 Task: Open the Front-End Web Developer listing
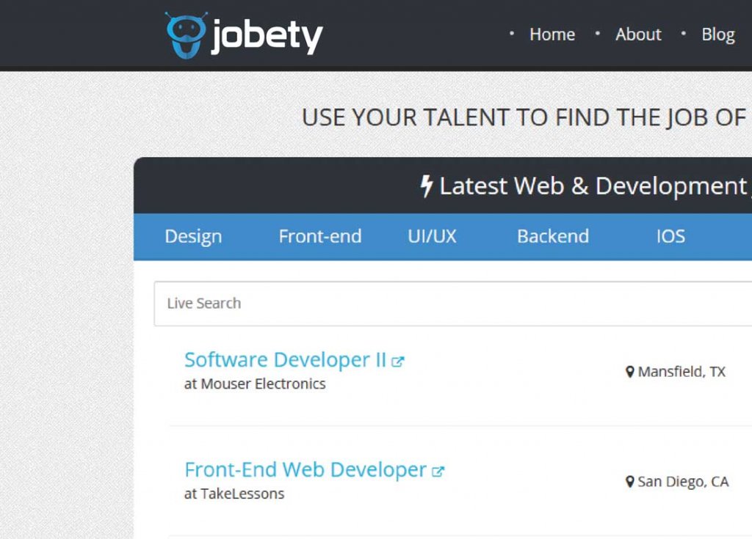pos(305,470)
